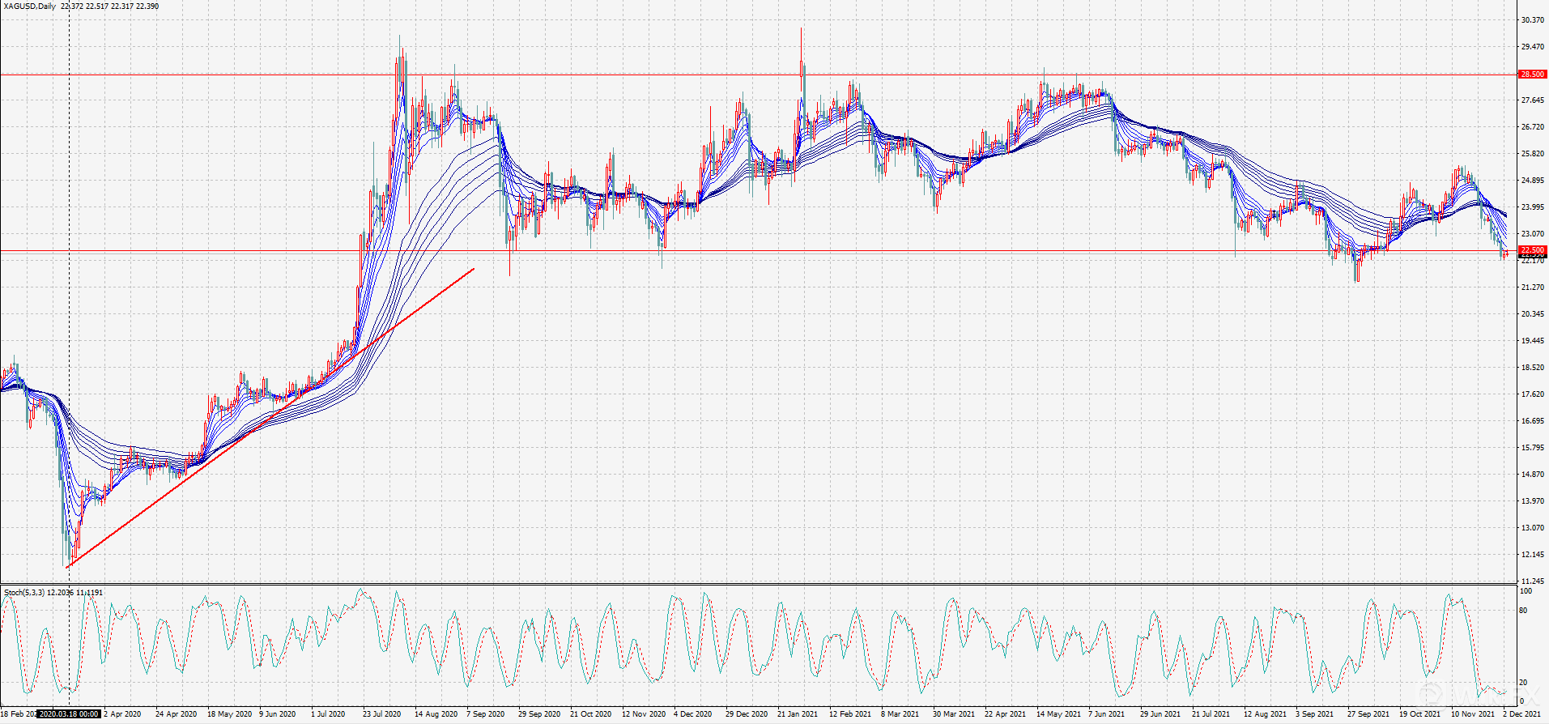Click the 23 Jul 2020 date label
1549x724 pixels.
coord(381,714)
